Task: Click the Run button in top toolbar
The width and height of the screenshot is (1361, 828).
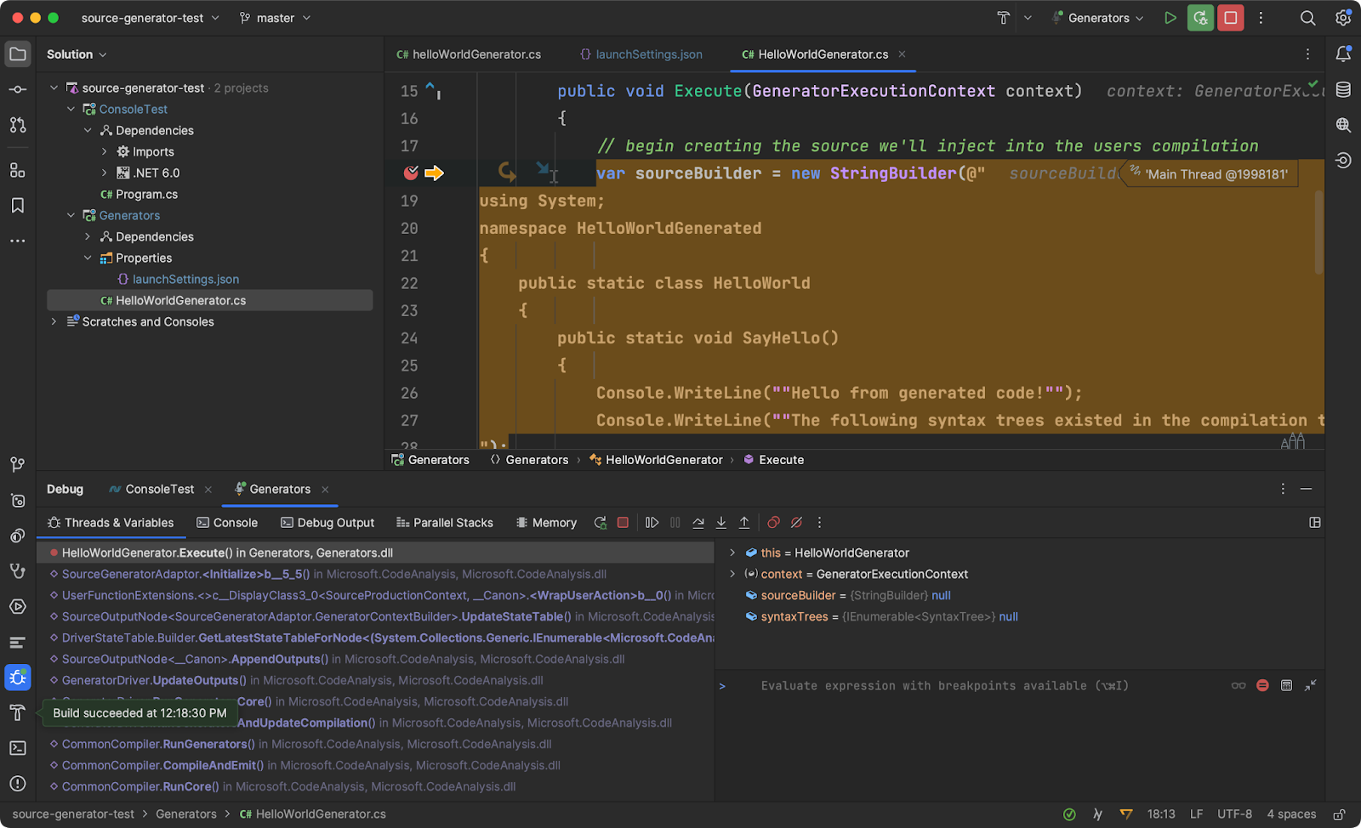Action: pos(1170,18)
